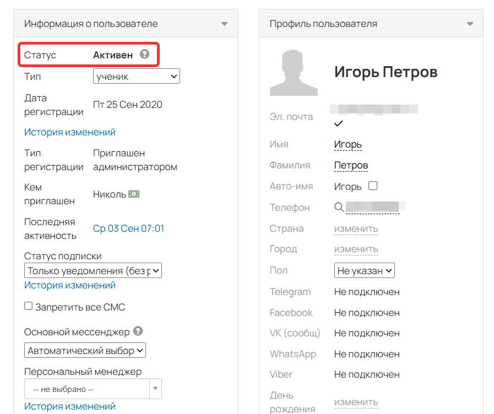Viewport: 494px width, 414px height.
Task: Click the magnifier icon beside the phone number
Action: [340, 207]
